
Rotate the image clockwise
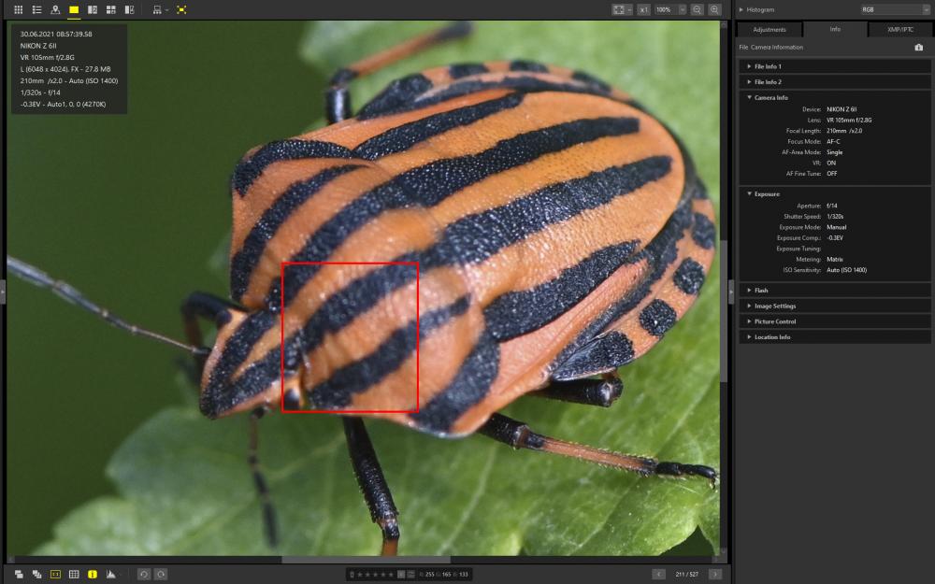tap(161, 574)
